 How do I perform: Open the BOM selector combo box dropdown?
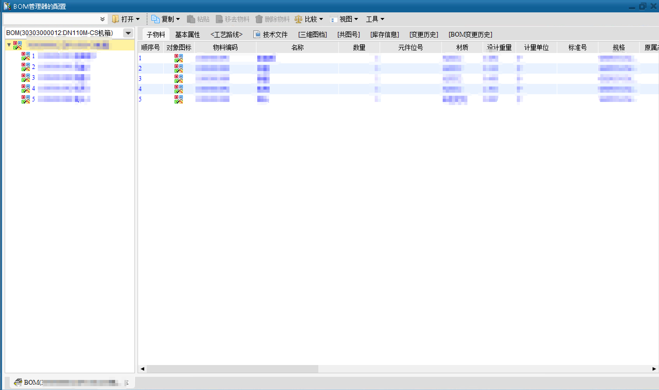(128, 33)
